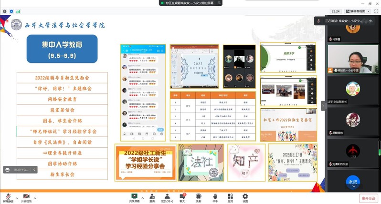Collapse the participant video side panel
This screenshot has height=204, width=381.
click(323, 105)
